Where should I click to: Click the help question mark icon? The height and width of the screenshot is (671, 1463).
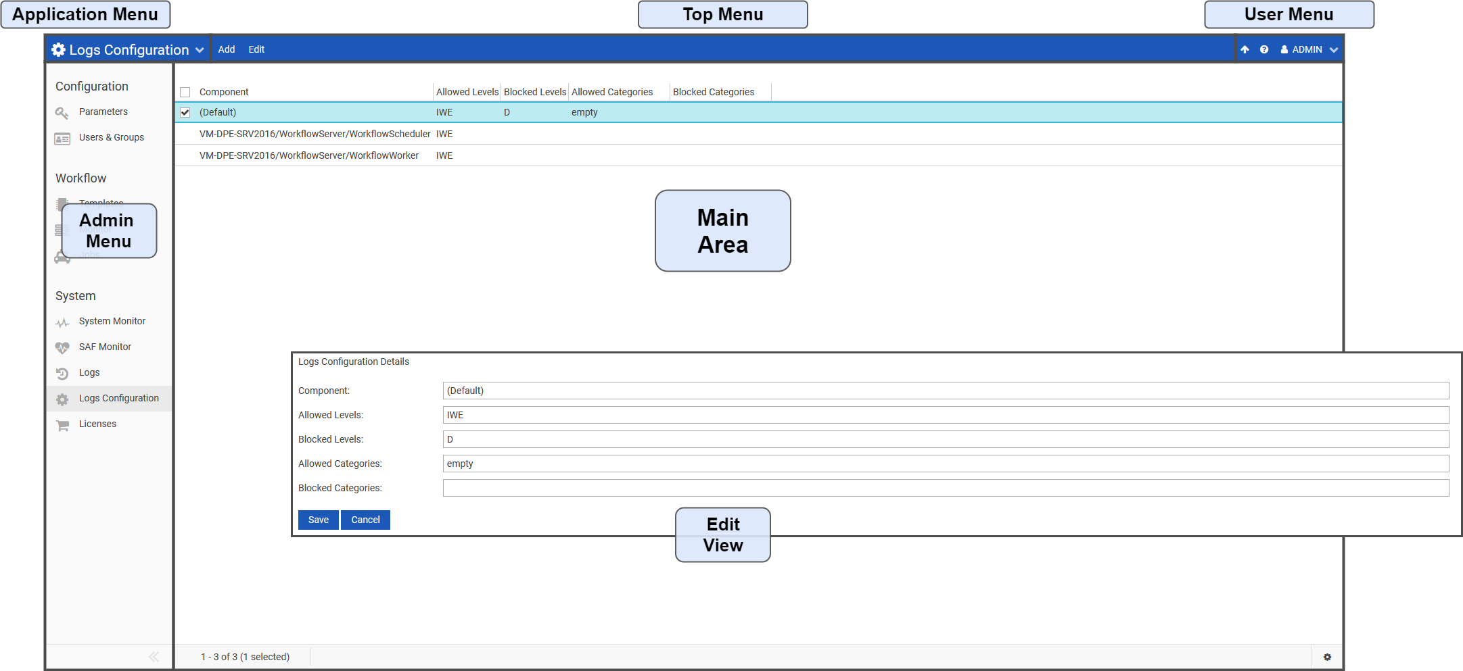(1263, 49)
